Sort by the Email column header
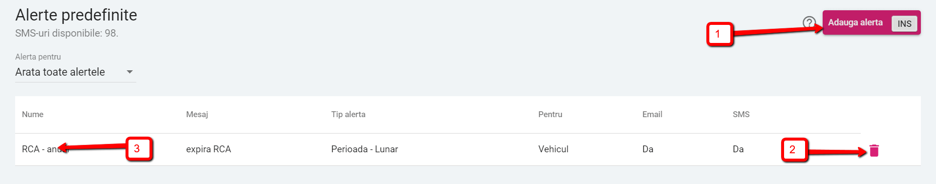This screenshot has height=184, width=936. (652, 114)
